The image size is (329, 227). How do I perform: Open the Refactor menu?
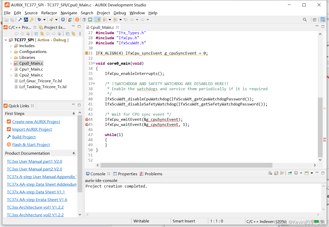49,13
